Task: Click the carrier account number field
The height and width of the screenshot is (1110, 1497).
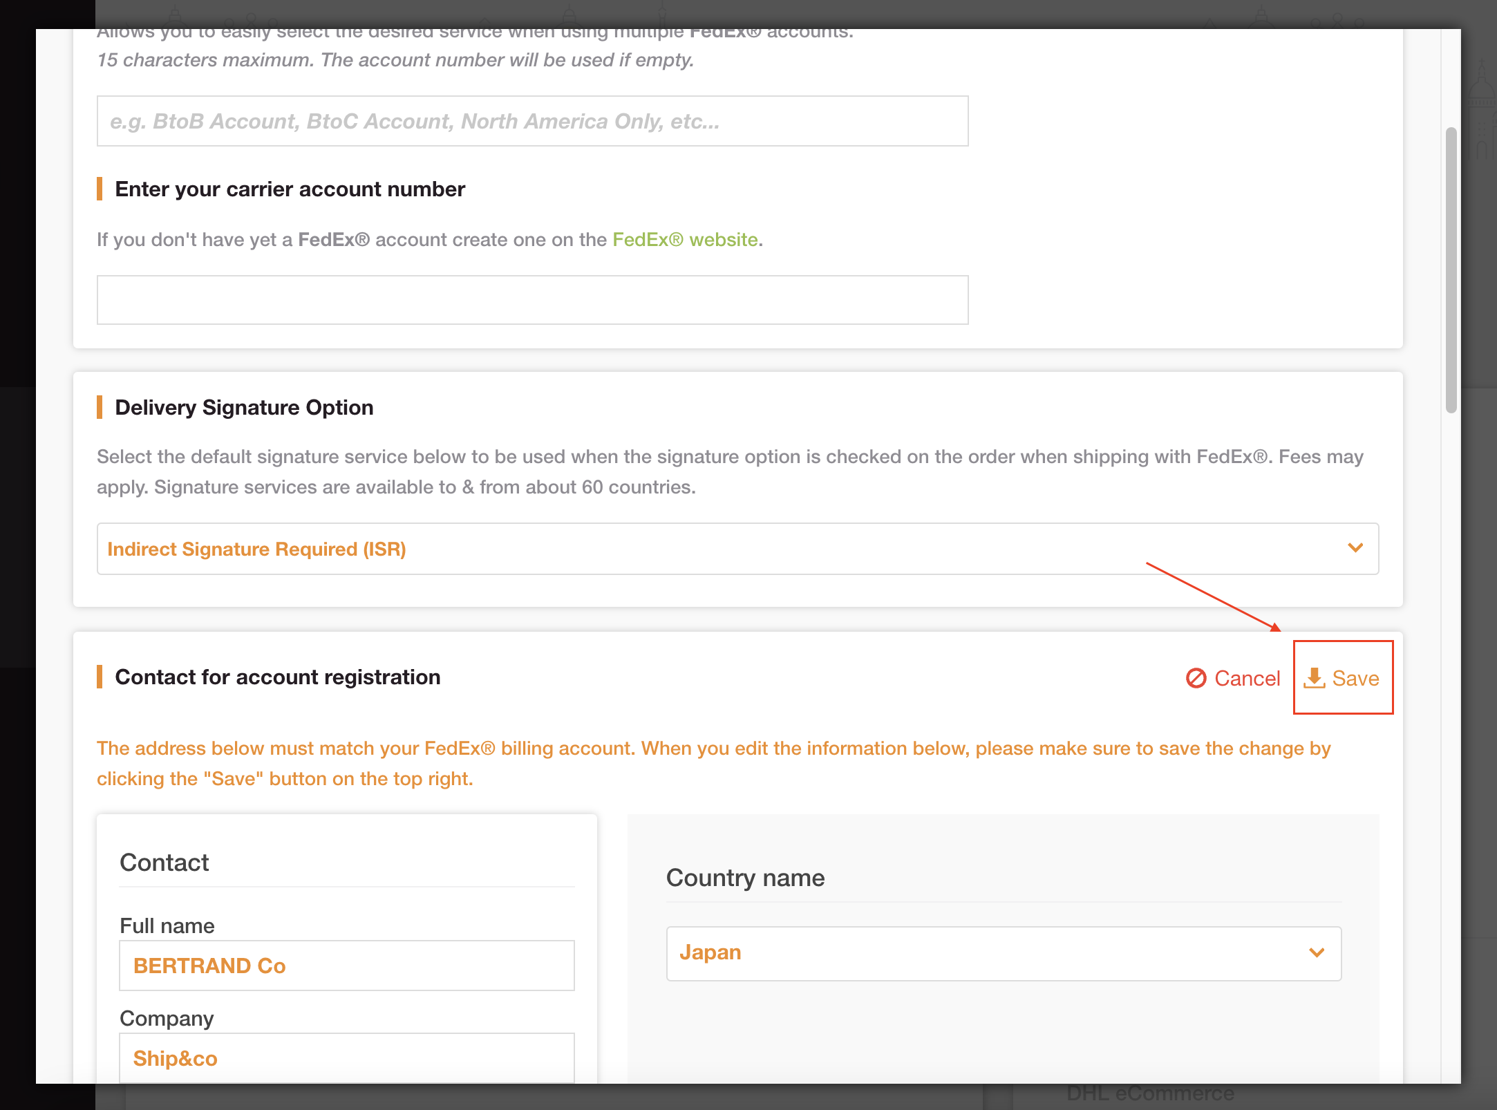Action: tap(532, 300)
